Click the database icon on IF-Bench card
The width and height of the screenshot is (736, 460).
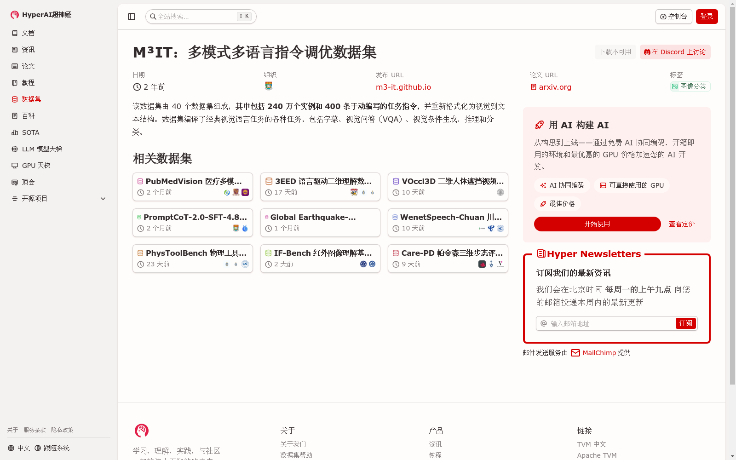pos(269,253)
